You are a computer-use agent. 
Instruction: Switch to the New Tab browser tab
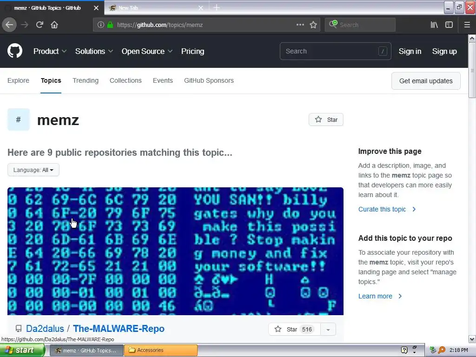pyautogui.click(x=156, y=8)
